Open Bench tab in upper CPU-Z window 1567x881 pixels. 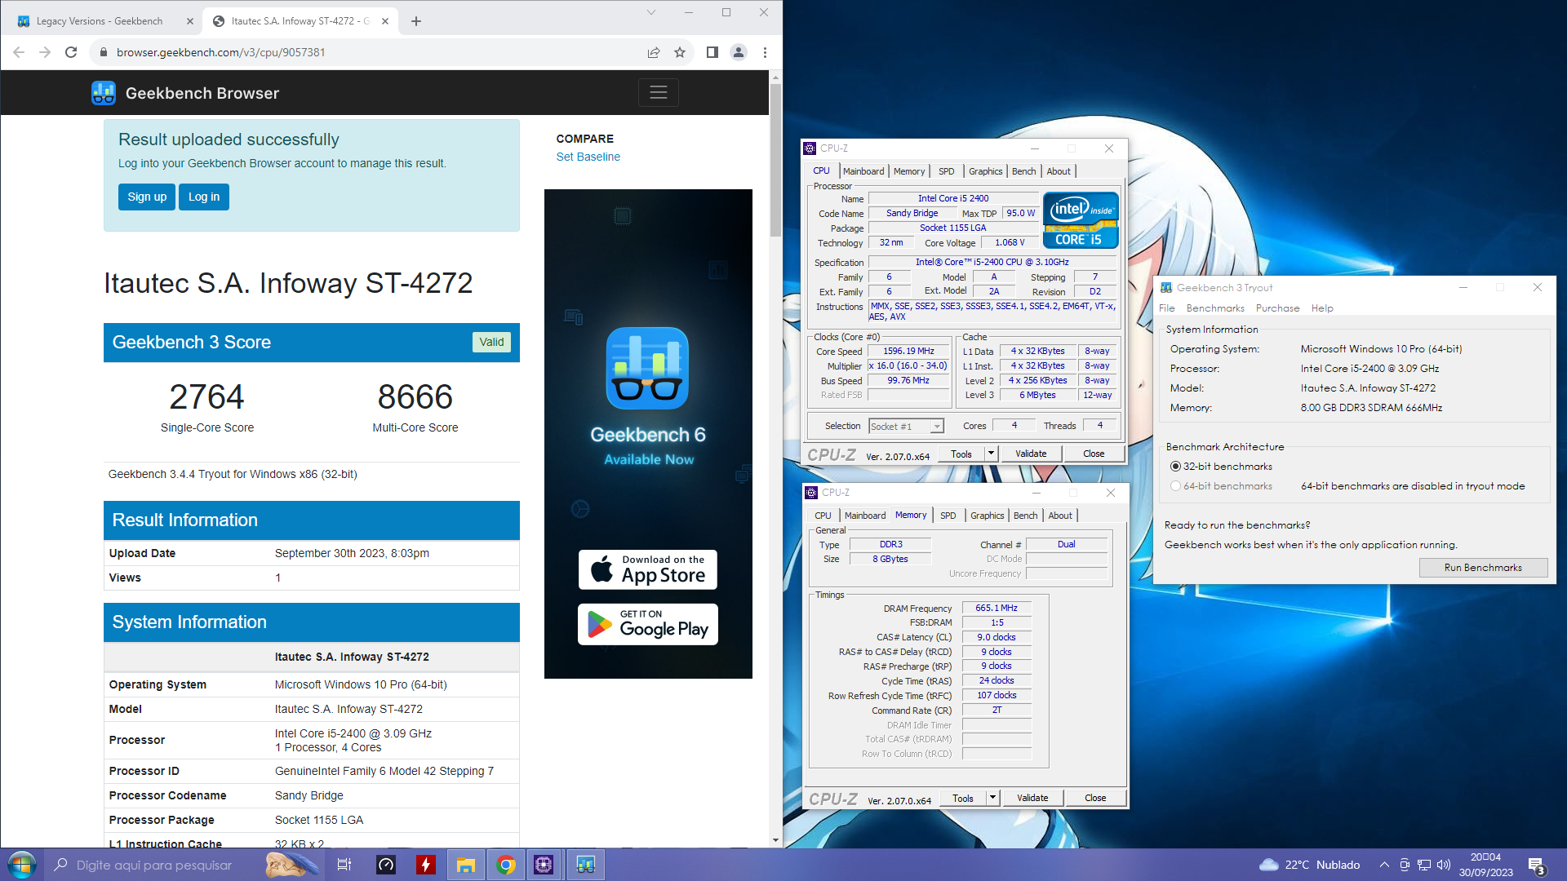(x=1023, y=171)
